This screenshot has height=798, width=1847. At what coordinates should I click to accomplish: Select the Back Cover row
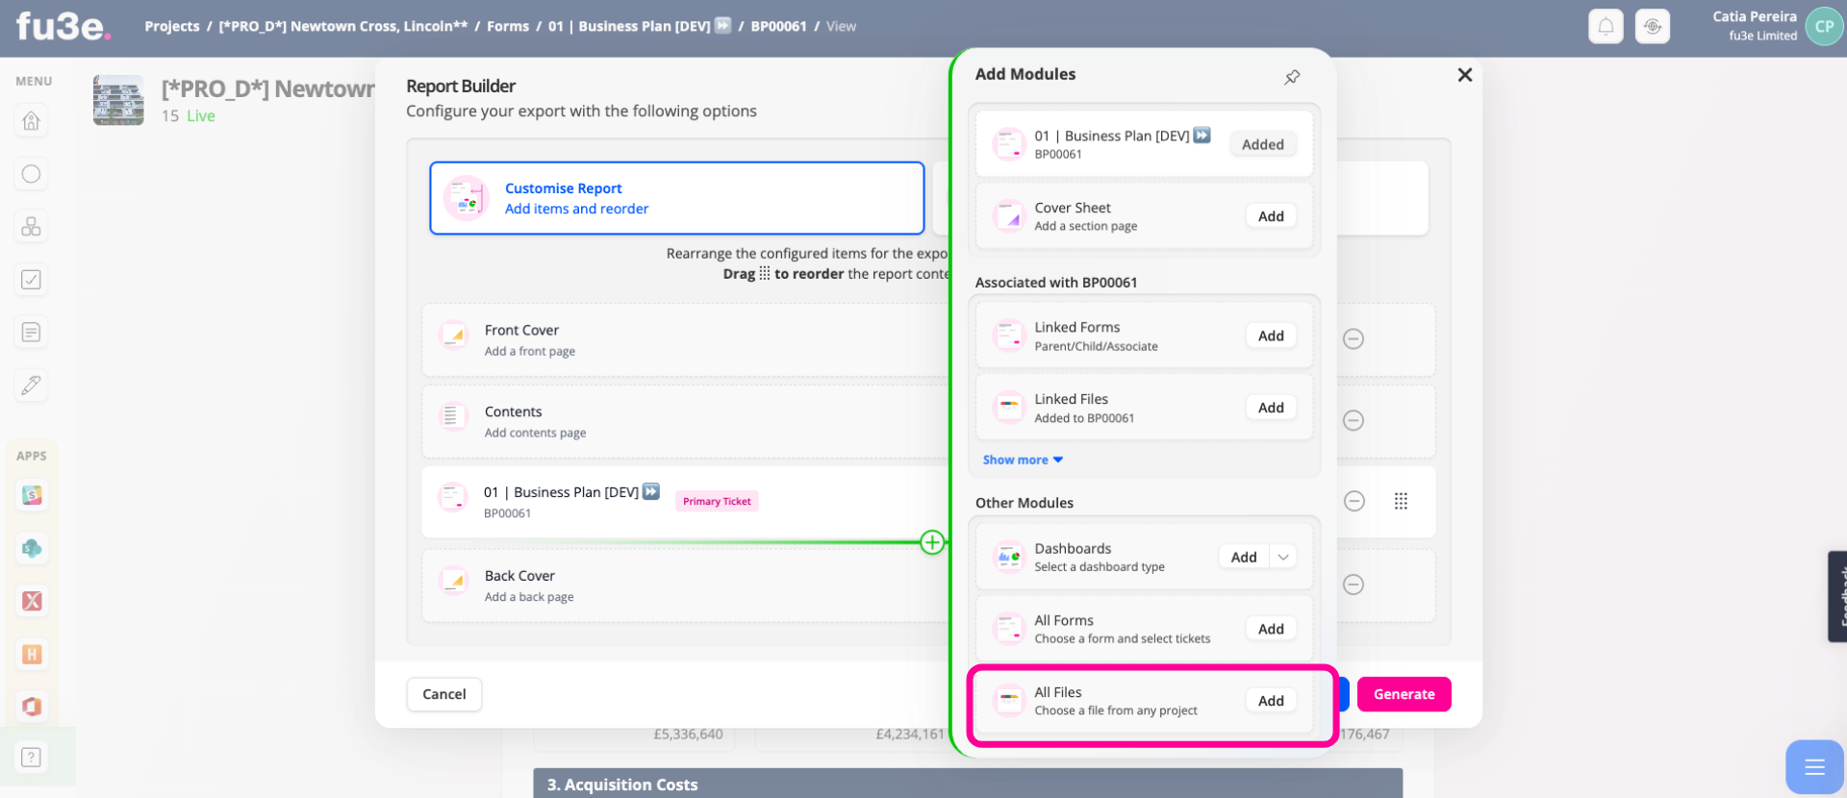[685, 586]
